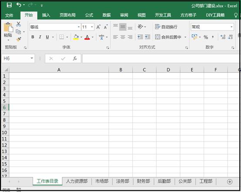241x192 pixels.
Task: Open the fill color dropdown arrow
Action: click(81, 37)
